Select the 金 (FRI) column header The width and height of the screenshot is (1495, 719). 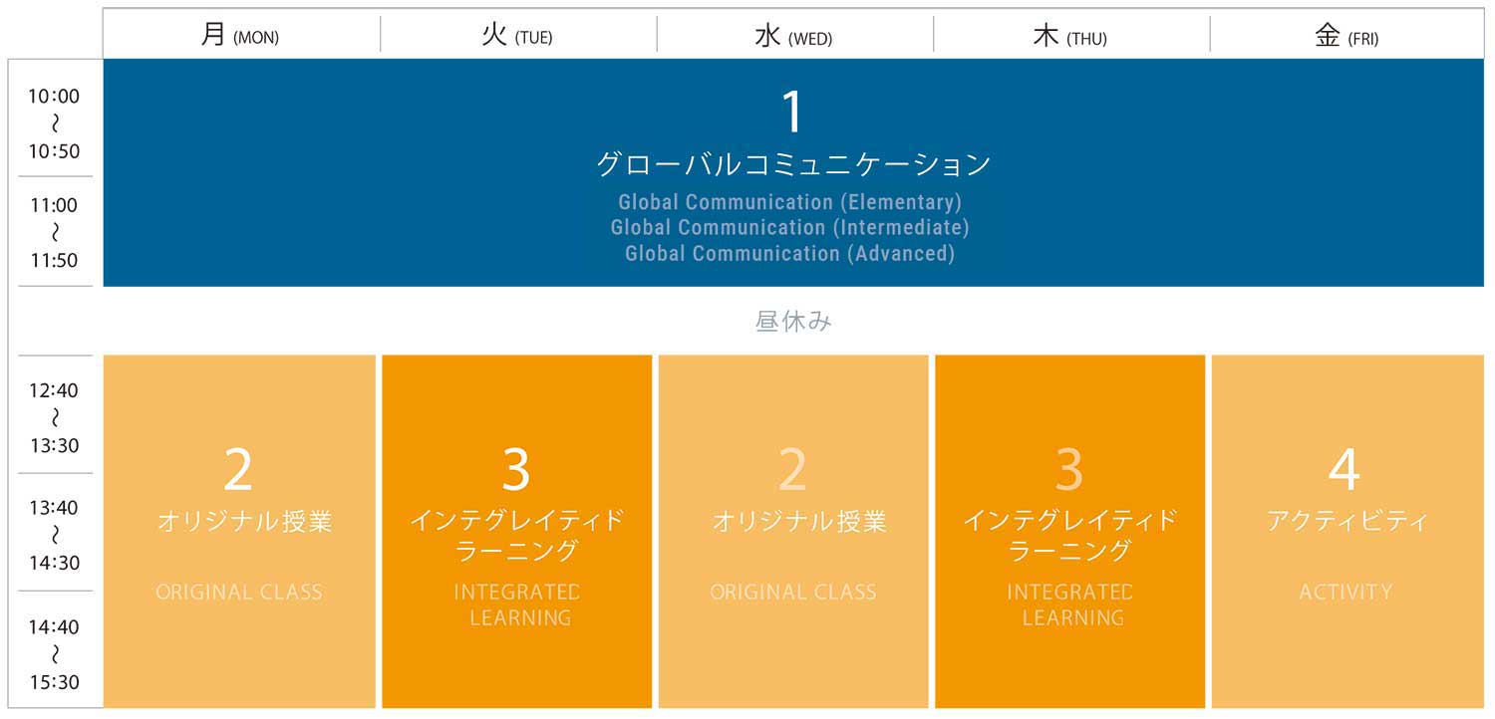1347,34
